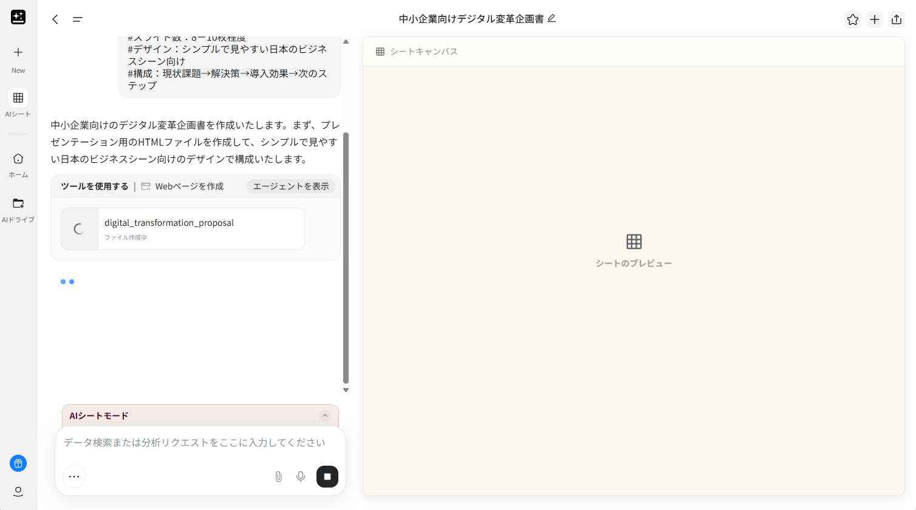Open the digital_transformation_proposal file card
Screen dimensions: 916x510
coord(182,229)
